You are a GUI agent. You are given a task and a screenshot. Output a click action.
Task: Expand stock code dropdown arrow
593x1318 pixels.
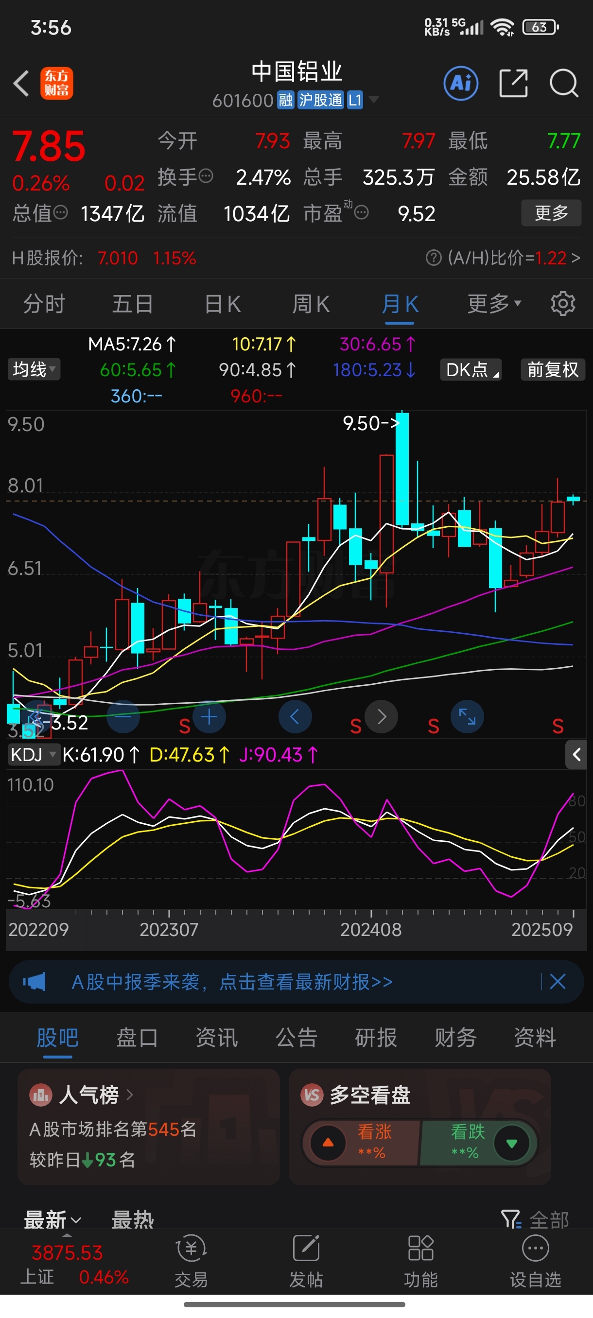point(374,99)
